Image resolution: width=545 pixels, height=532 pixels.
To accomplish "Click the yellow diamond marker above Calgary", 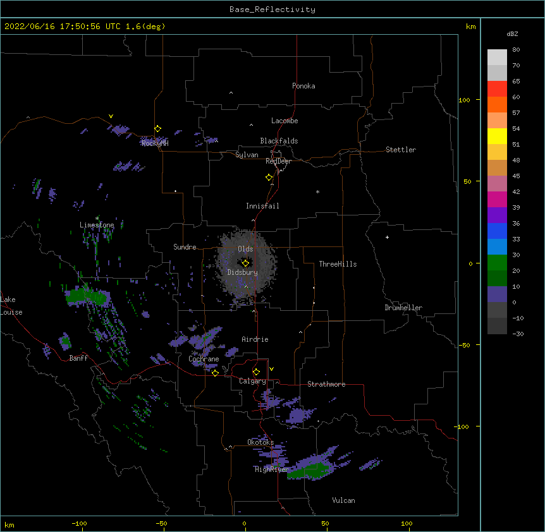I will coord(256,372).
